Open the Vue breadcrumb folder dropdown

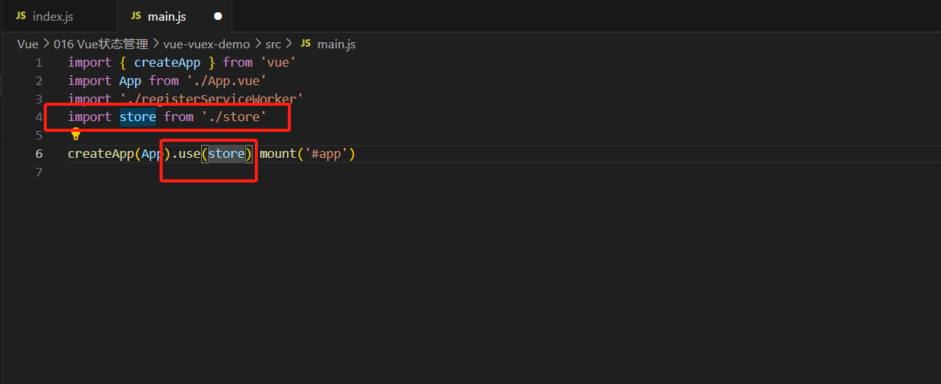point(28,44)
